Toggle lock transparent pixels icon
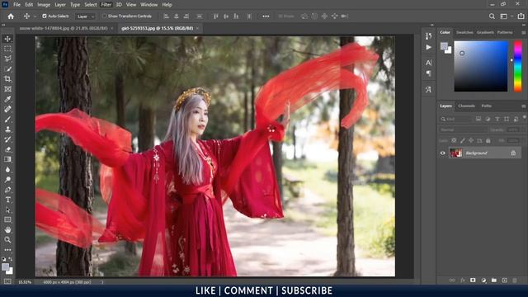This screenshot has height=297, width=528. pyautogui.click(x=454, y=140)
